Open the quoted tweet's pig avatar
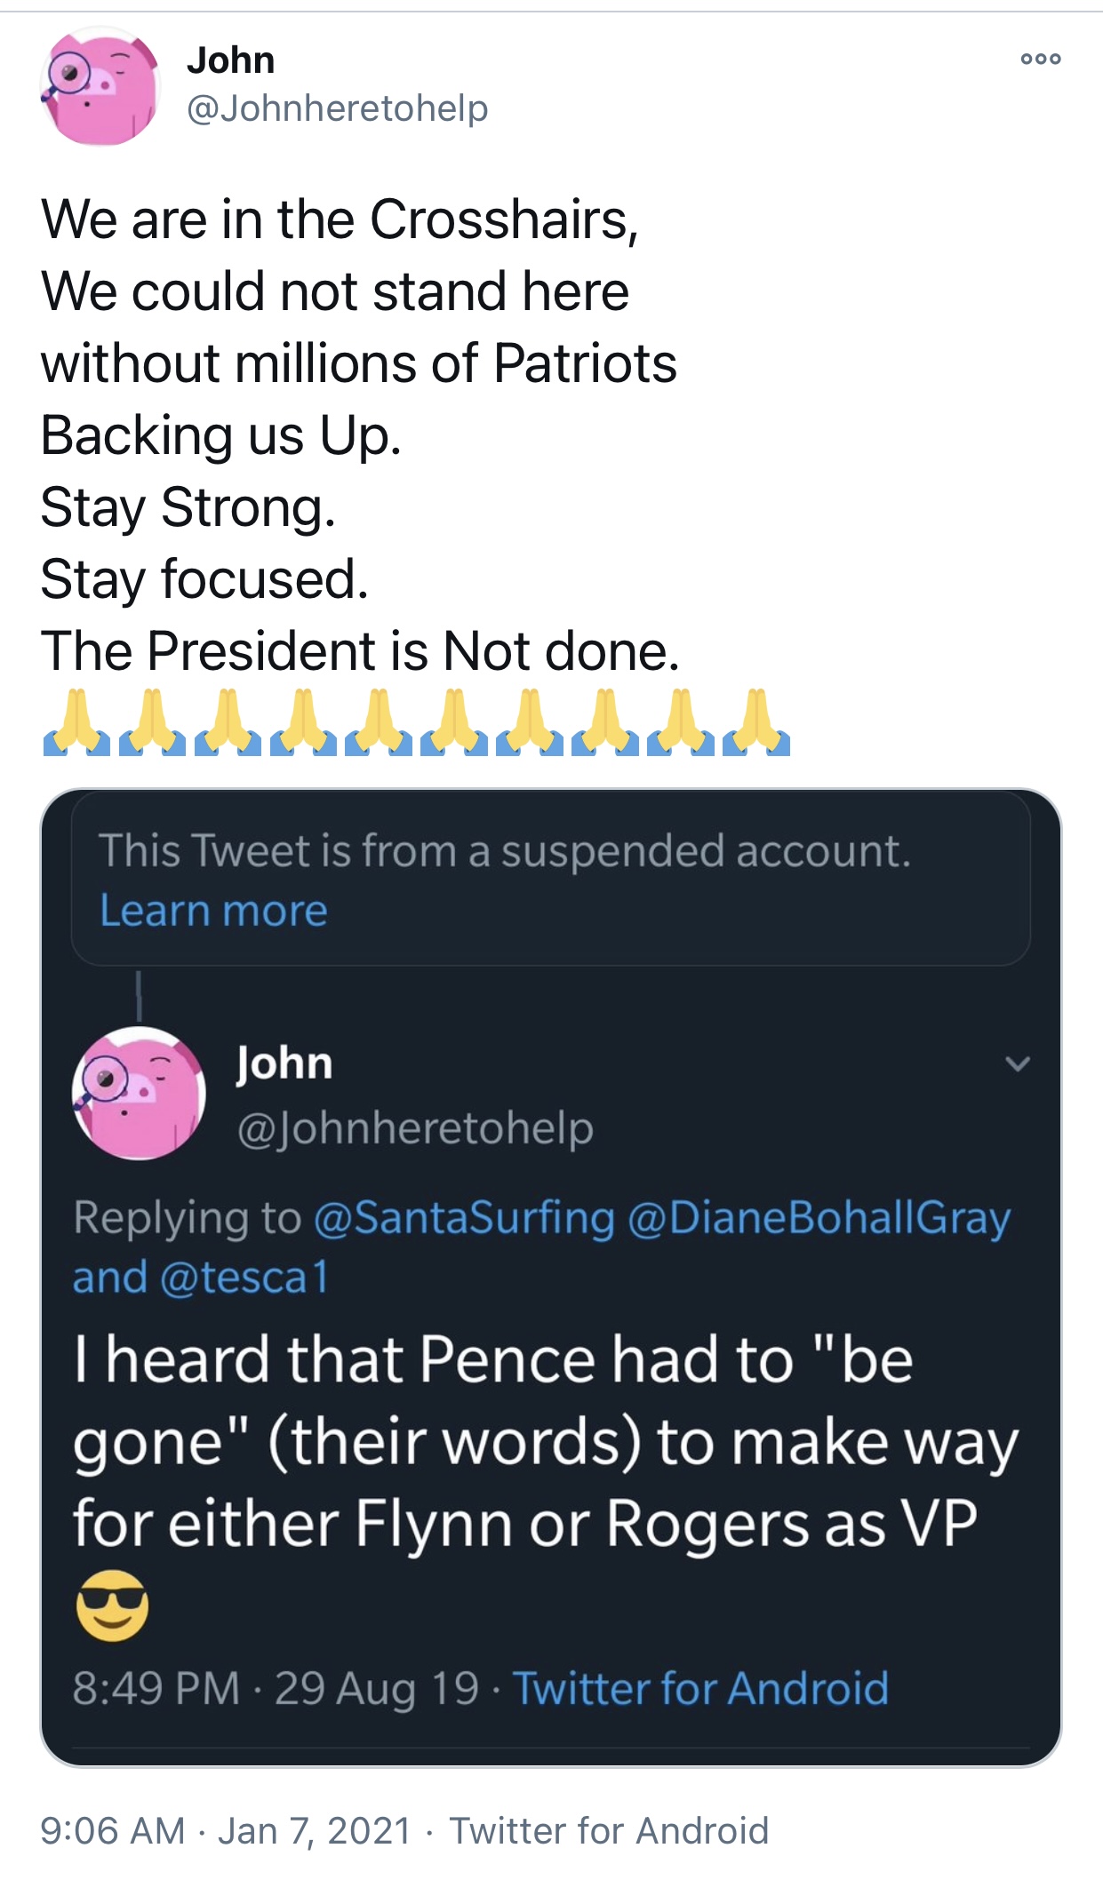Viewport: 1103px width, 1888px height. 139,1093
